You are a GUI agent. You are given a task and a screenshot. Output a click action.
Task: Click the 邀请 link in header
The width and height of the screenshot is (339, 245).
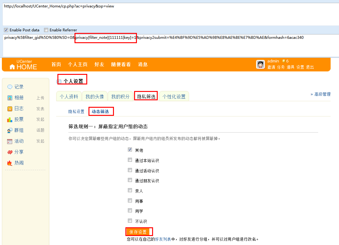(x=271, y=67)
